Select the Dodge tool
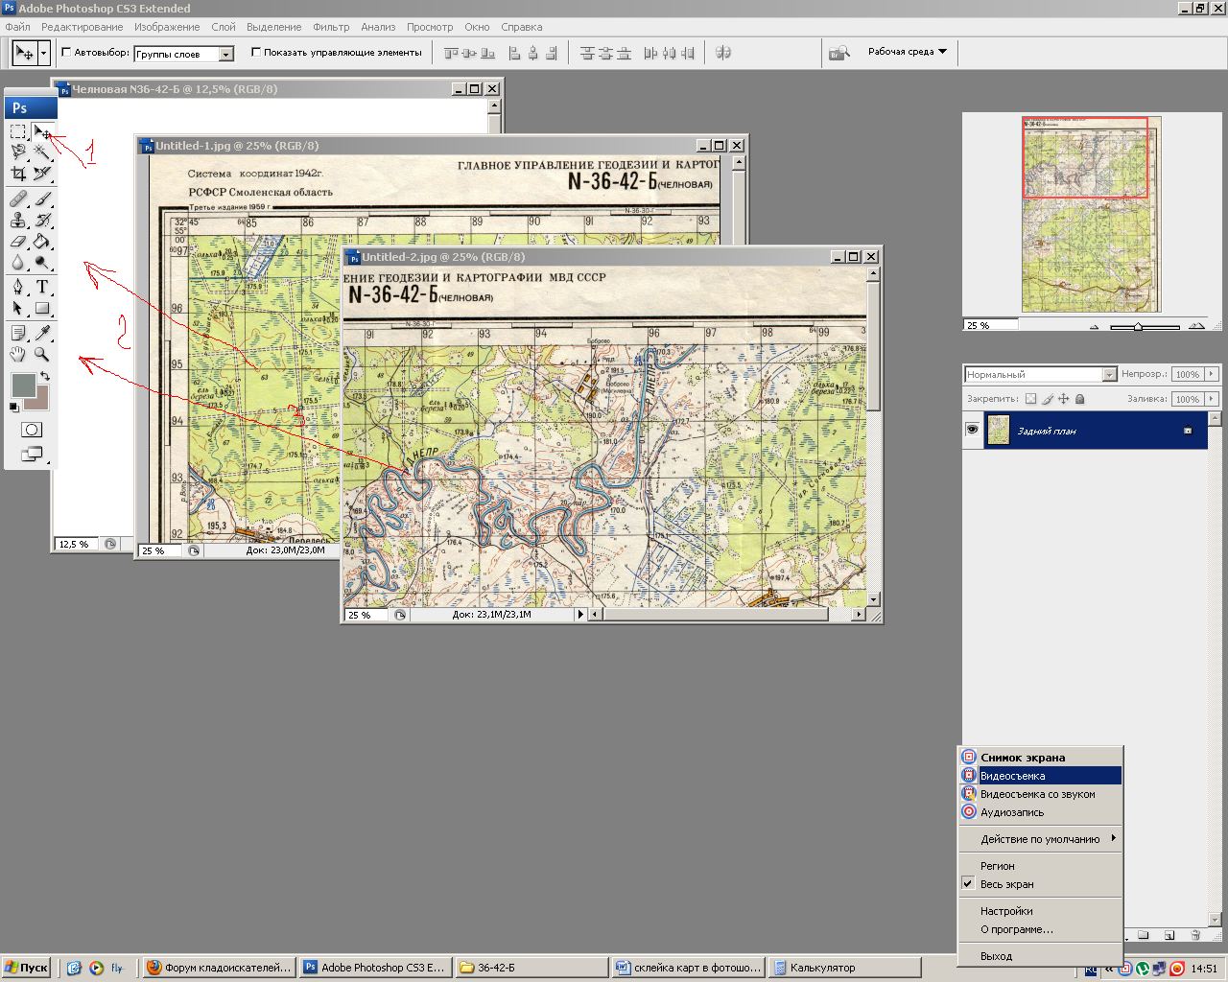 pos(42,263)
